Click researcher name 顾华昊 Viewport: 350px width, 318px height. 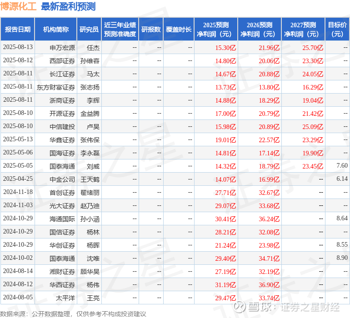(x=90, y=272)
